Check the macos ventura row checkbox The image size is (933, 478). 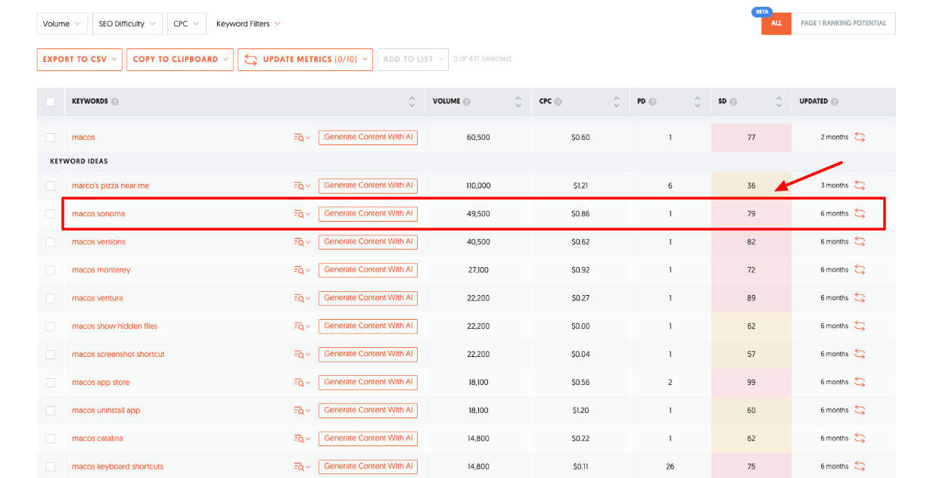point(51,298)
